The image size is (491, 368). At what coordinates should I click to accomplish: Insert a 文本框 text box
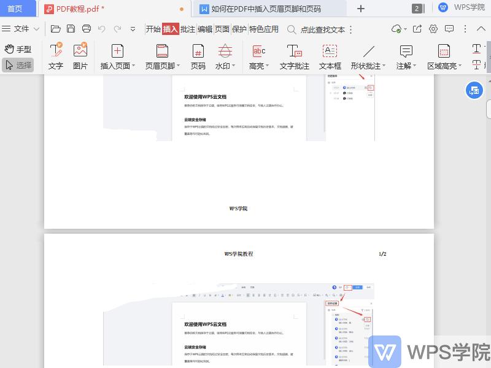tap(330, 55)
